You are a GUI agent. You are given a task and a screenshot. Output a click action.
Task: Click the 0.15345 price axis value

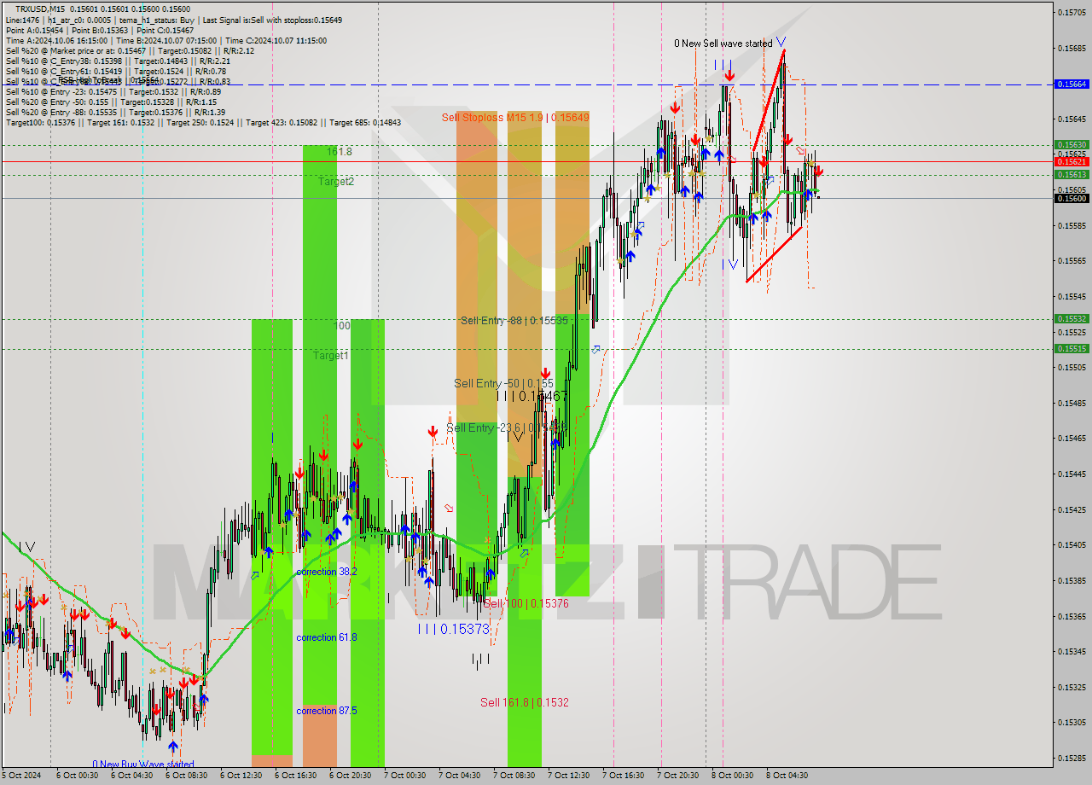[1072, 651]
